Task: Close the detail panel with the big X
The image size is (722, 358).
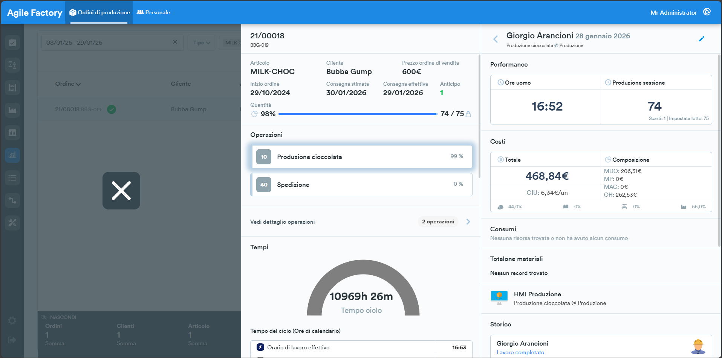Action: (121, 191)
